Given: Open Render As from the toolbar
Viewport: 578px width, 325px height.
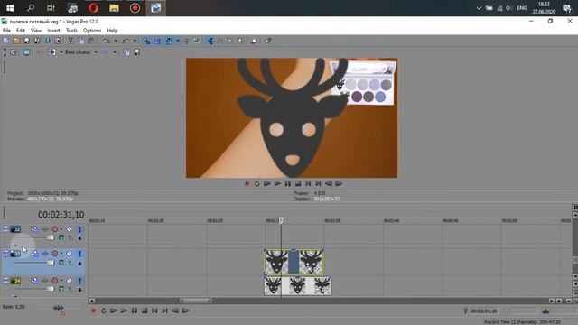Looking at the screenshot, I should coord(48,41).
